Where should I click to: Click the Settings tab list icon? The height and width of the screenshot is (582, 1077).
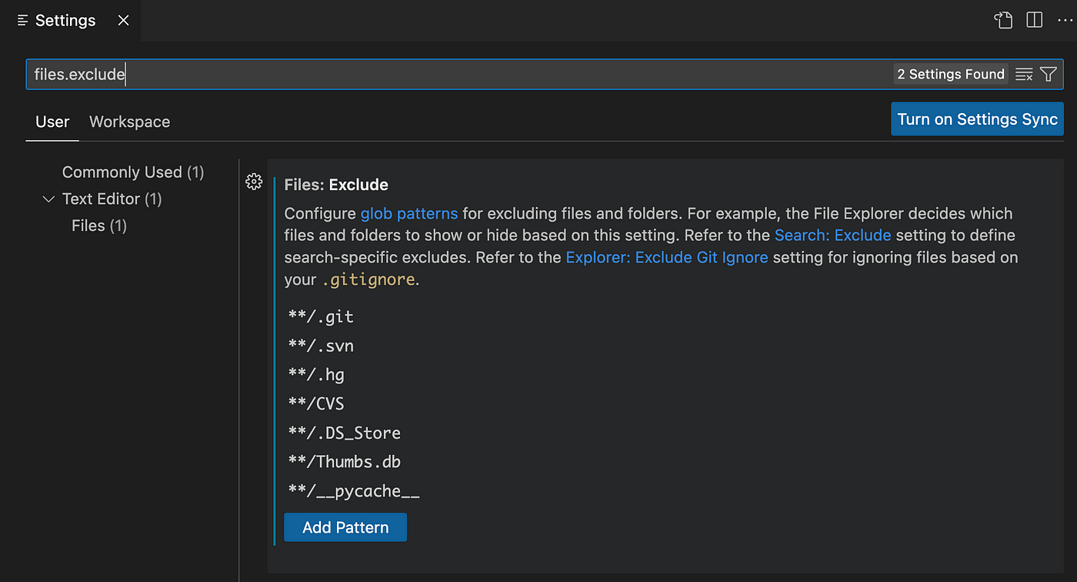click(x=23, y=21)
